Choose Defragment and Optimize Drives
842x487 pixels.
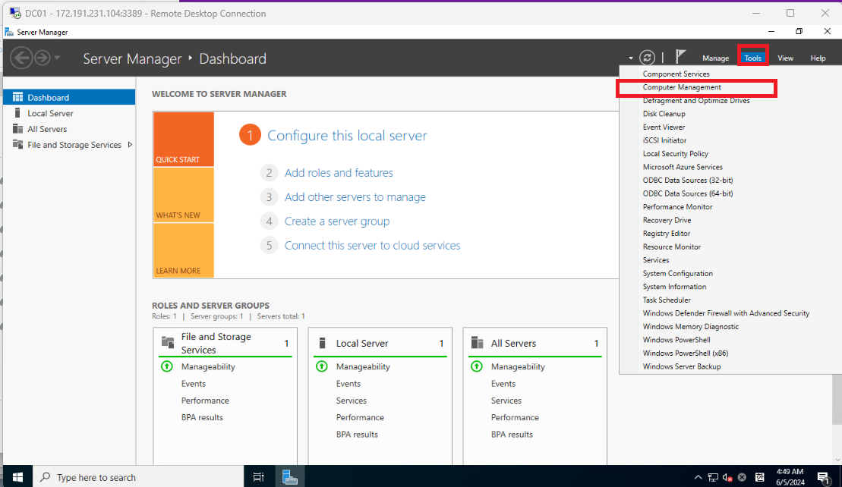tap(696, 100)
